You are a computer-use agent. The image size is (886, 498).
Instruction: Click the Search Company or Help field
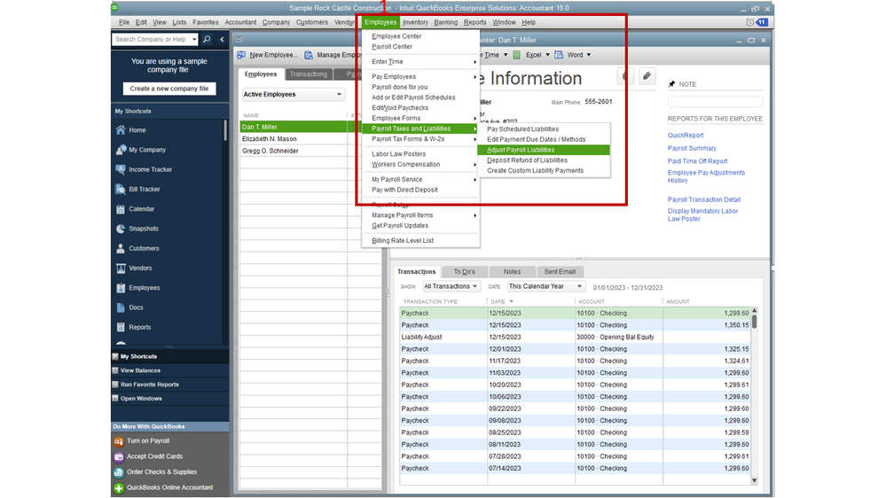point(151,39)
